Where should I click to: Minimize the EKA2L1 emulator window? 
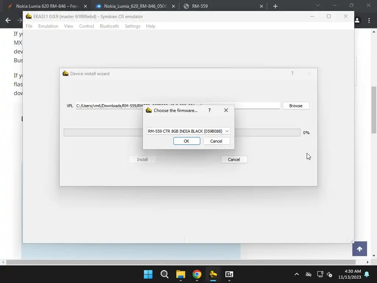point(312,16)
